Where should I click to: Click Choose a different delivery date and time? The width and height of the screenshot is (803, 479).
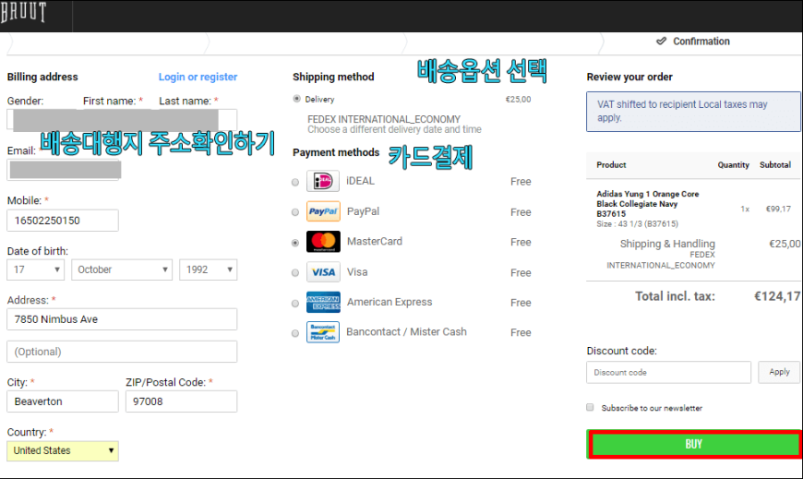[x=394, y=129]
